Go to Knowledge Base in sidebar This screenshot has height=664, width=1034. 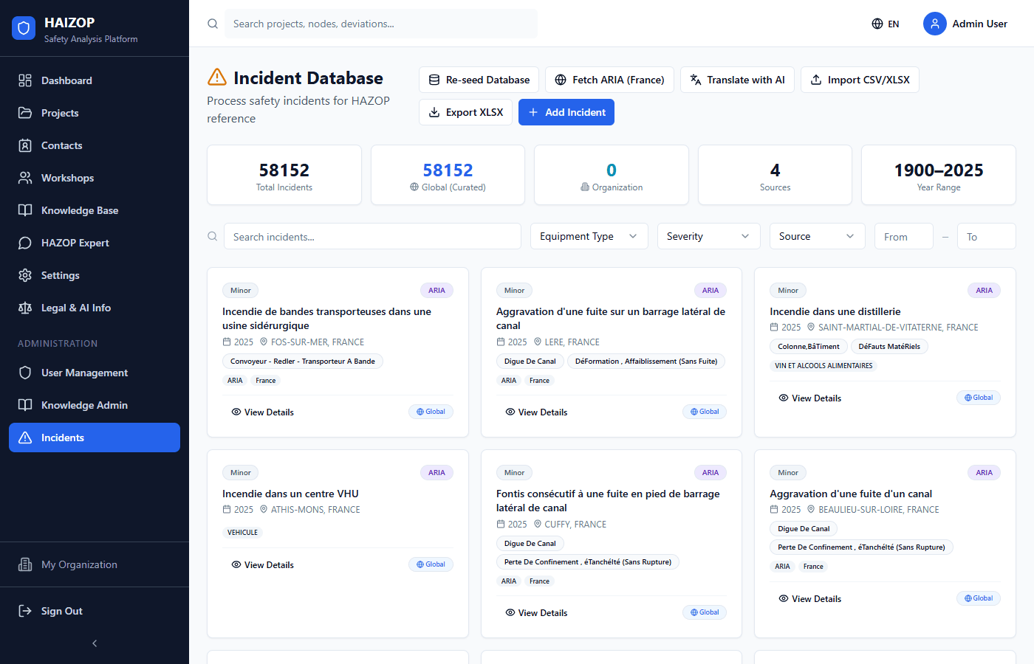coord(79,210)
